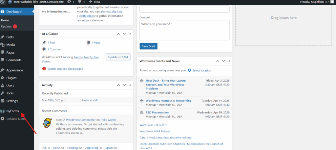
Task: Collapse the WordPress Events and News panel
Action: [229, 61]
